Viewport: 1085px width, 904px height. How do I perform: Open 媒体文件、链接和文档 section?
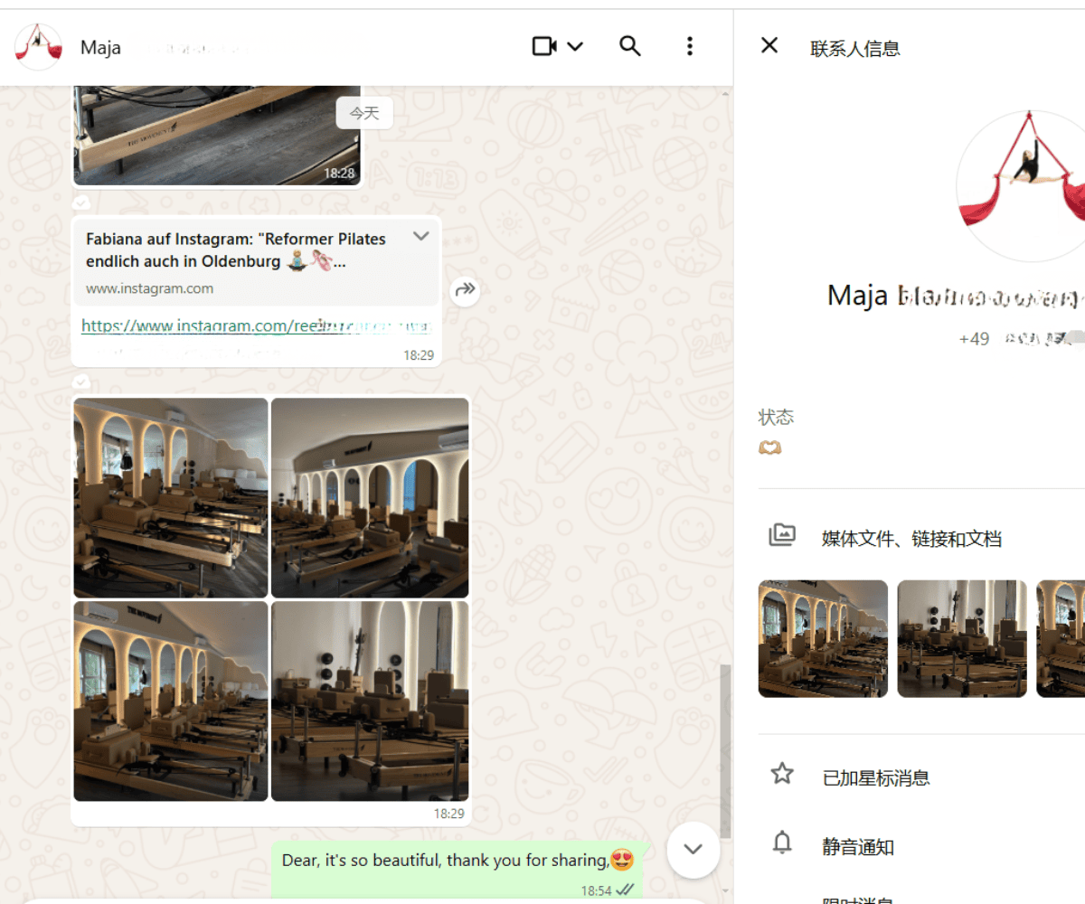[911, 539]
